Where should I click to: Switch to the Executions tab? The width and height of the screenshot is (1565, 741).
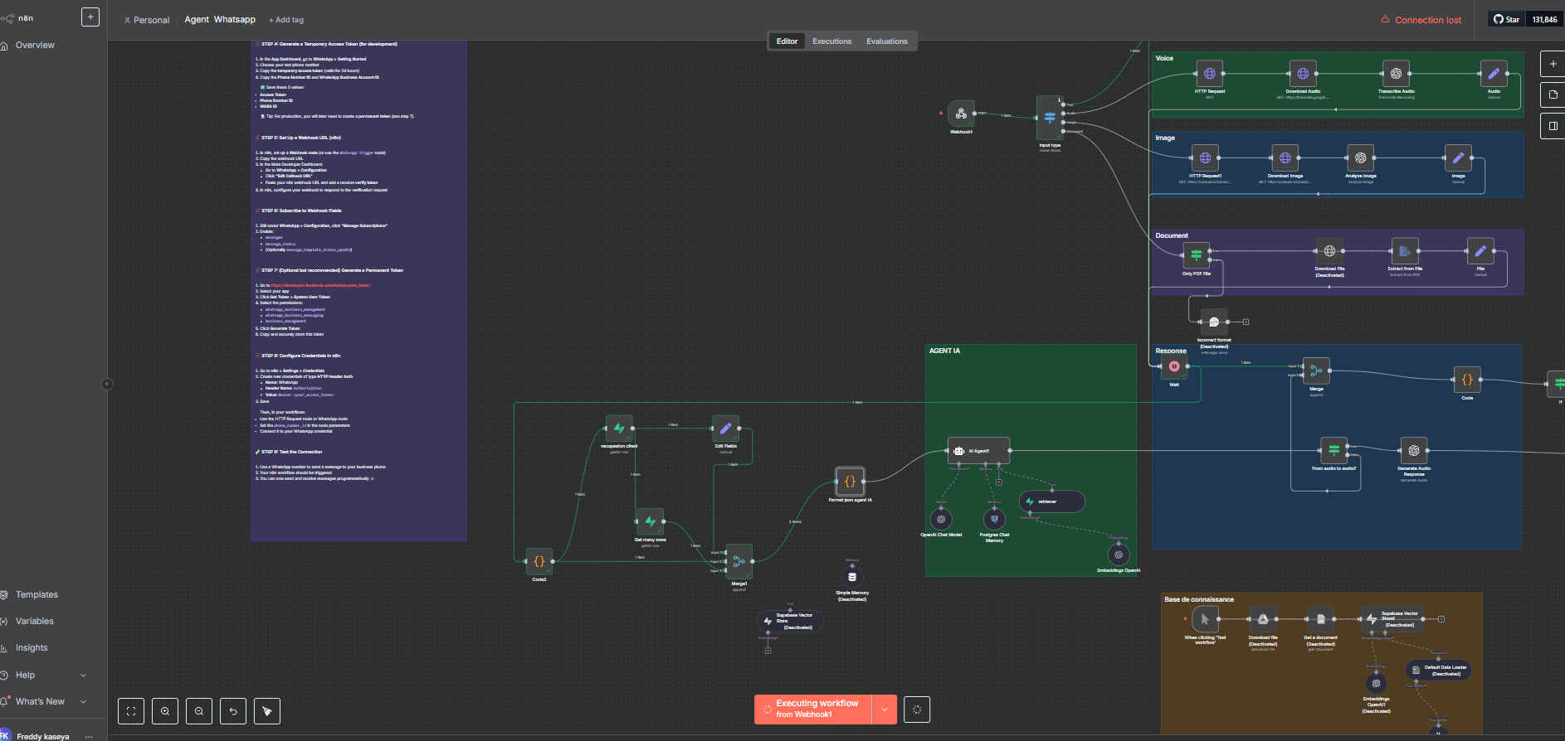(831, 41)
